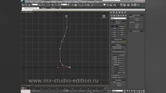
Task: Click the Polygon Modeling panel label
Action: (x=27, y=10)
